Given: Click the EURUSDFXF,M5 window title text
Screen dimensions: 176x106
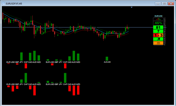Looking at the screenshot, I should tap(14, 4).
